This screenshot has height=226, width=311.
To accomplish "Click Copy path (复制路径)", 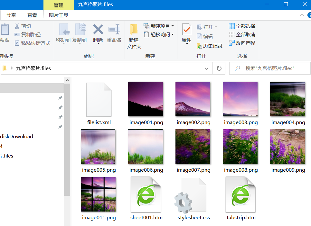I will click(x=27, y=34).
